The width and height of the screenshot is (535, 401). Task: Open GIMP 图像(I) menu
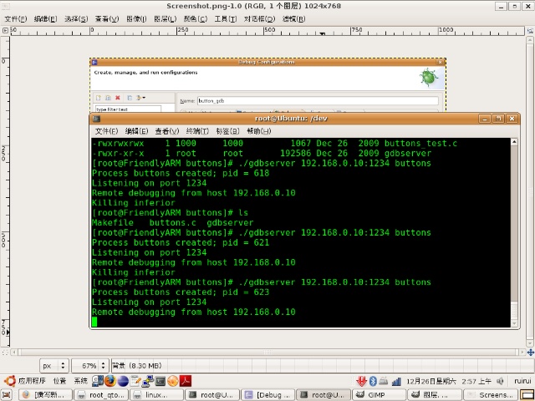point(136,19)
